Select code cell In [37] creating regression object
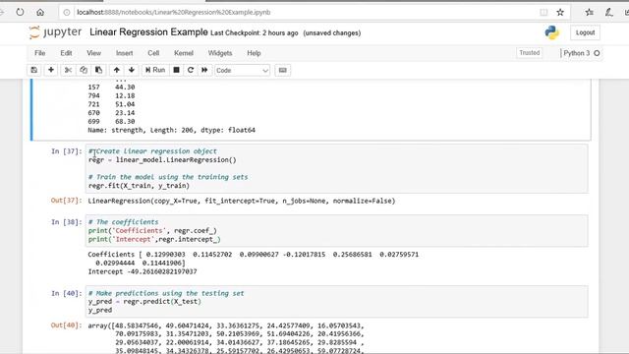629x354 pixels. [x=336, y=168]
